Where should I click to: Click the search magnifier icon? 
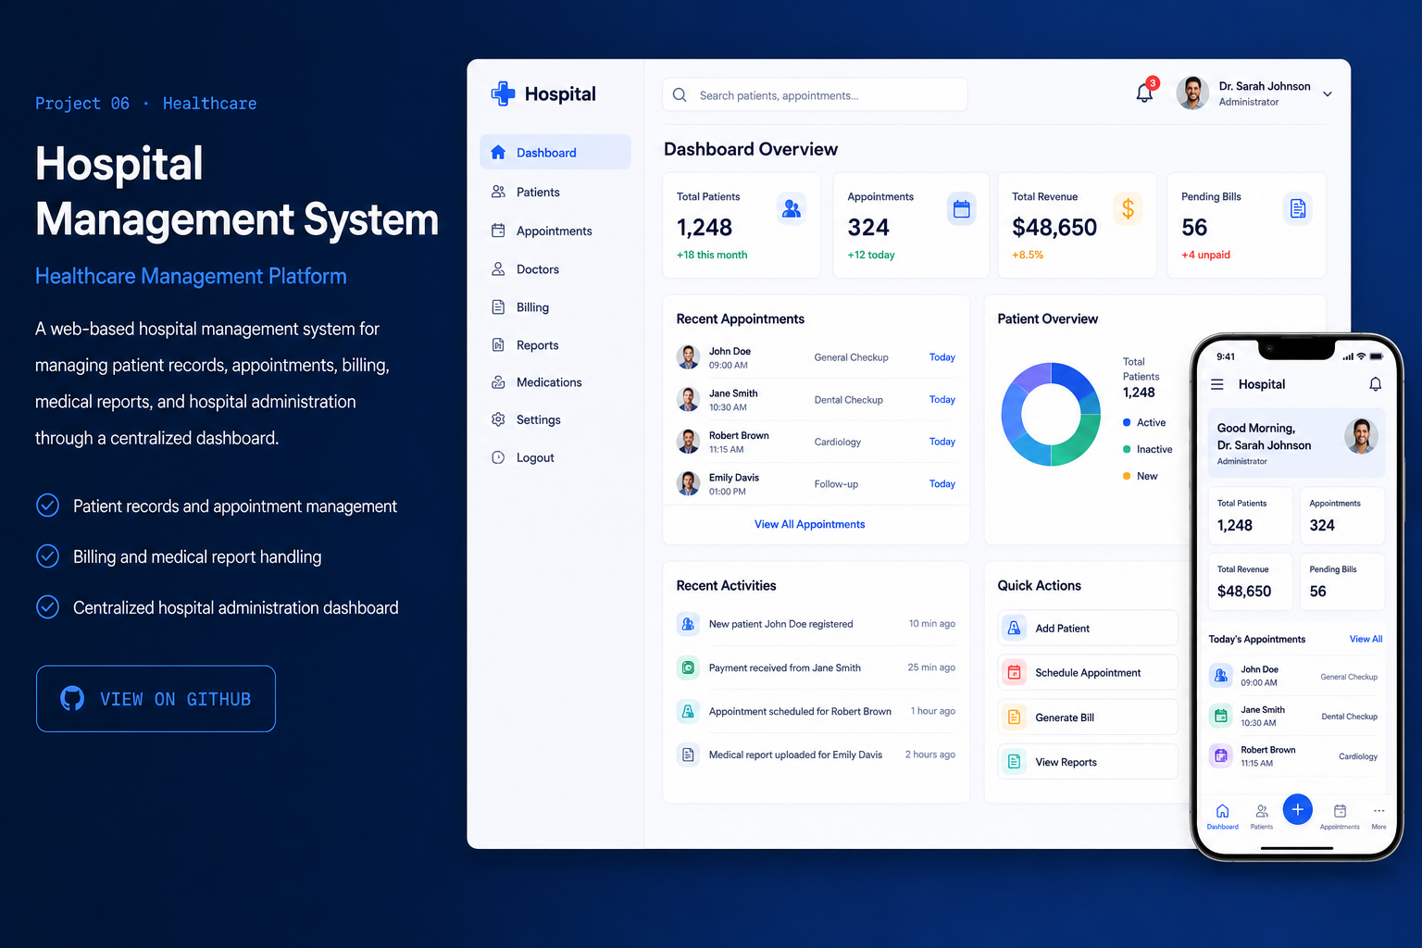[x=680, y=95]
